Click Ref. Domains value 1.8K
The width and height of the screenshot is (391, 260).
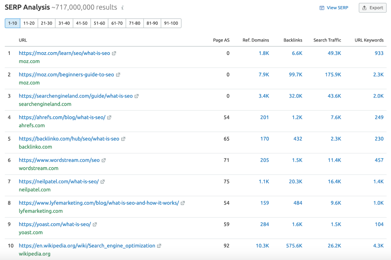[264, 53]
